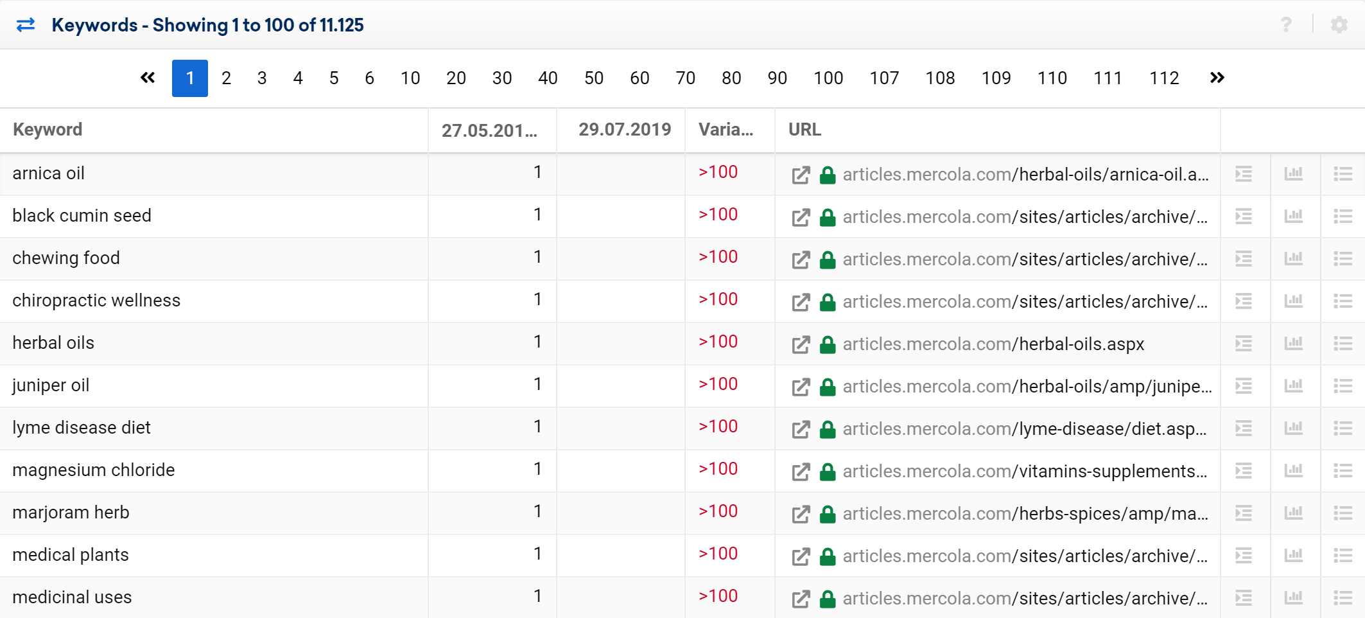Go to the next pagination set

tap(1217, 78)
